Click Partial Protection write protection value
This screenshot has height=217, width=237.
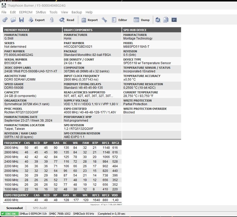(135, 104)
